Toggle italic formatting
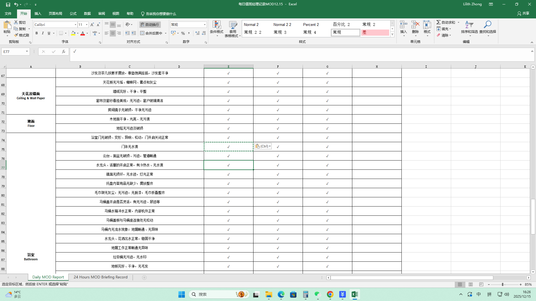Screen dimensions: 536x301 [x=43, y=33]
